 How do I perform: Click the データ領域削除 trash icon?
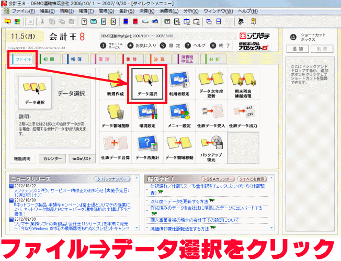click(x=113, y=115)
